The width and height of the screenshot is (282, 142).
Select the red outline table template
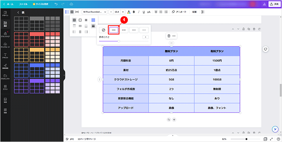point(21,39)
